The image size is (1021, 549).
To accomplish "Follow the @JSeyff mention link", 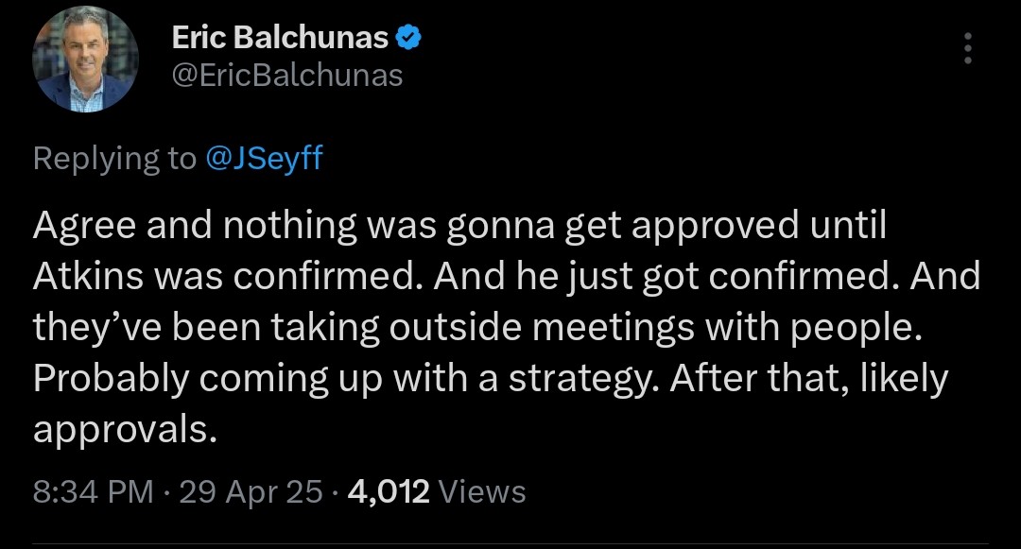I will coord(264,158).
